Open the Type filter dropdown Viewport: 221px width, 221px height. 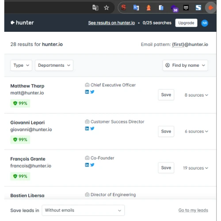click(x=21, y=65)
